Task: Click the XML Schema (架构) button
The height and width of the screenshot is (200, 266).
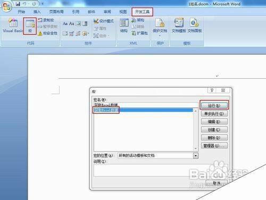Action: pos(138,20)
